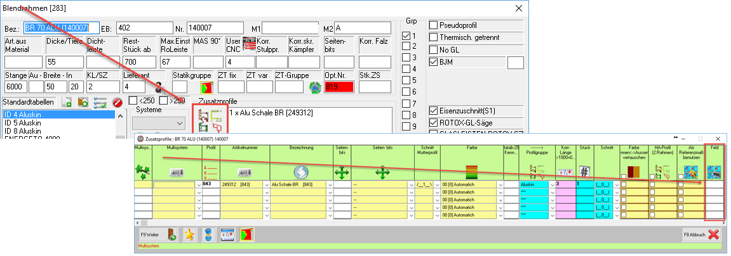The width and height of the screenshot is (731, 256).
Task: Click the round scroll icon under Bezeichnung
Action: pos(301,172)
